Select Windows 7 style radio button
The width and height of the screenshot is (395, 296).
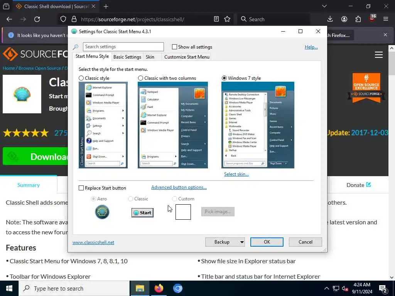(224, 78)
